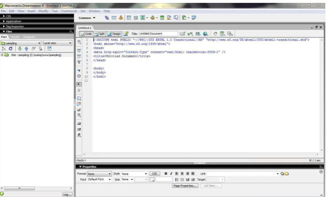Click Remove Comment icon in coding toolbar
Image resolution: width=327 pixels, height=197 pixels.
79,104
